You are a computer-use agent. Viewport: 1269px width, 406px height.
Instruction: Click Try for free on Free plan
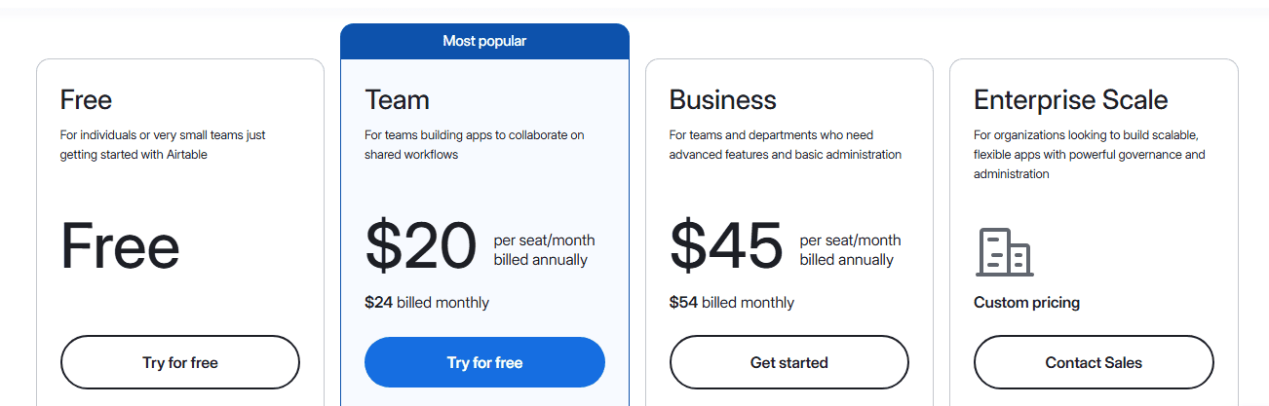pos(180,362)
